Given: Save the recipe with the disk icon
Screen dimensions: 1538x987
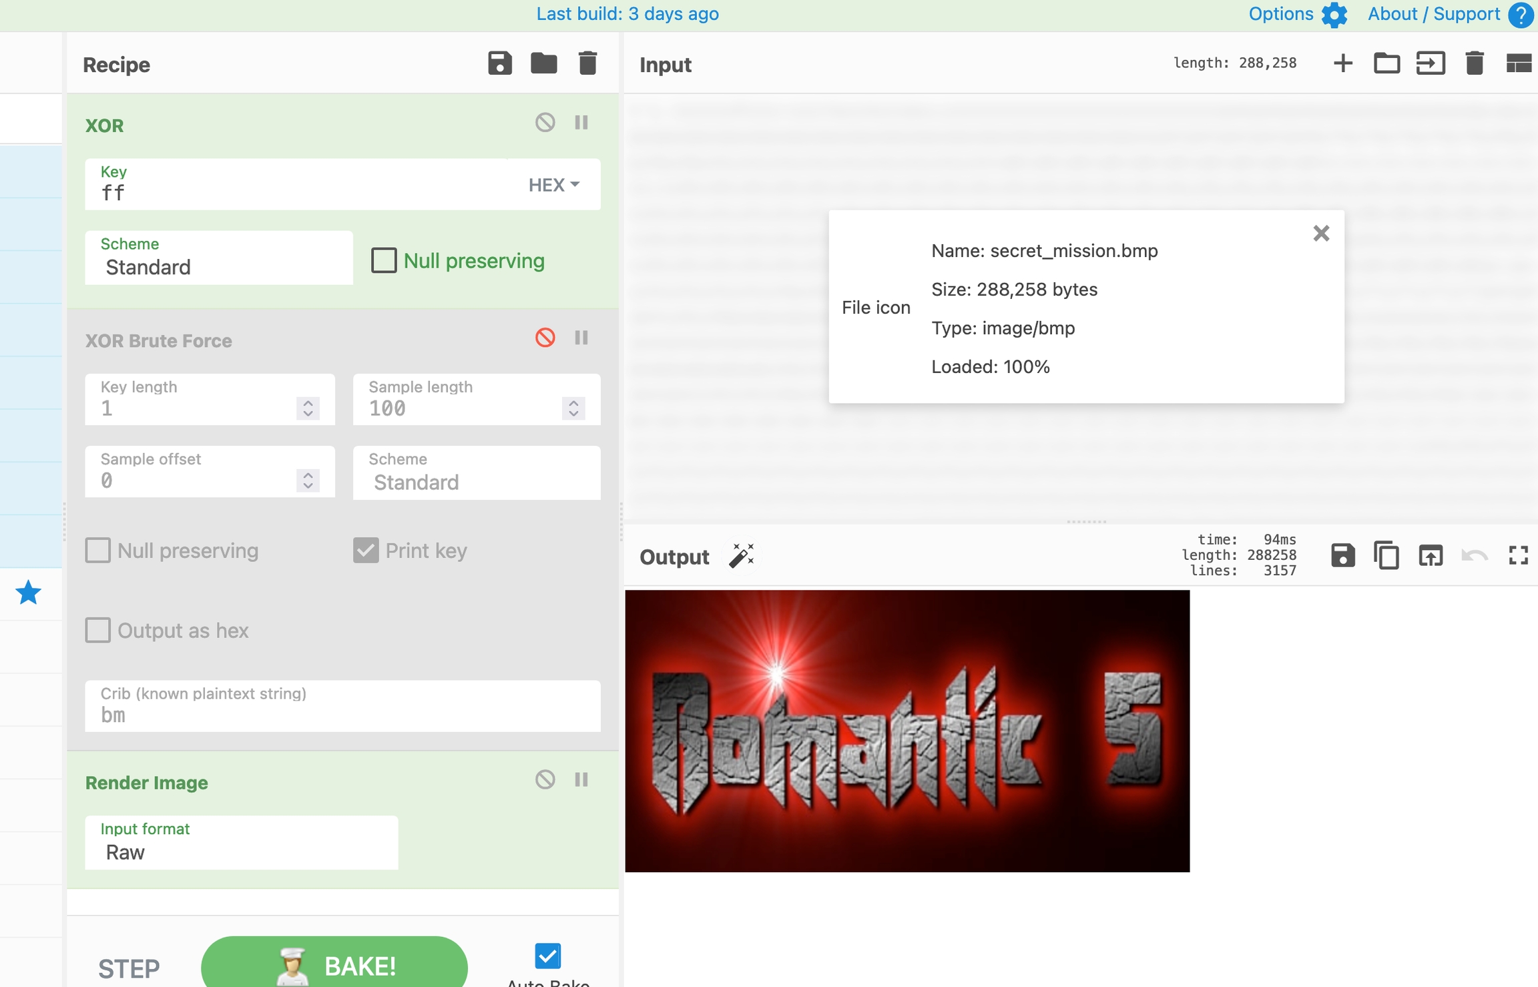Looking at the screenshot, I should (x=499, y=63).
